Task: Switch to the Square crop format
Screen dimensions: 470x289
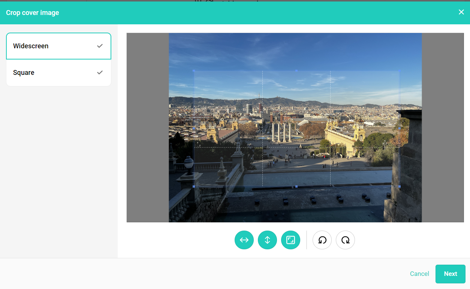Action: point(24,73)
